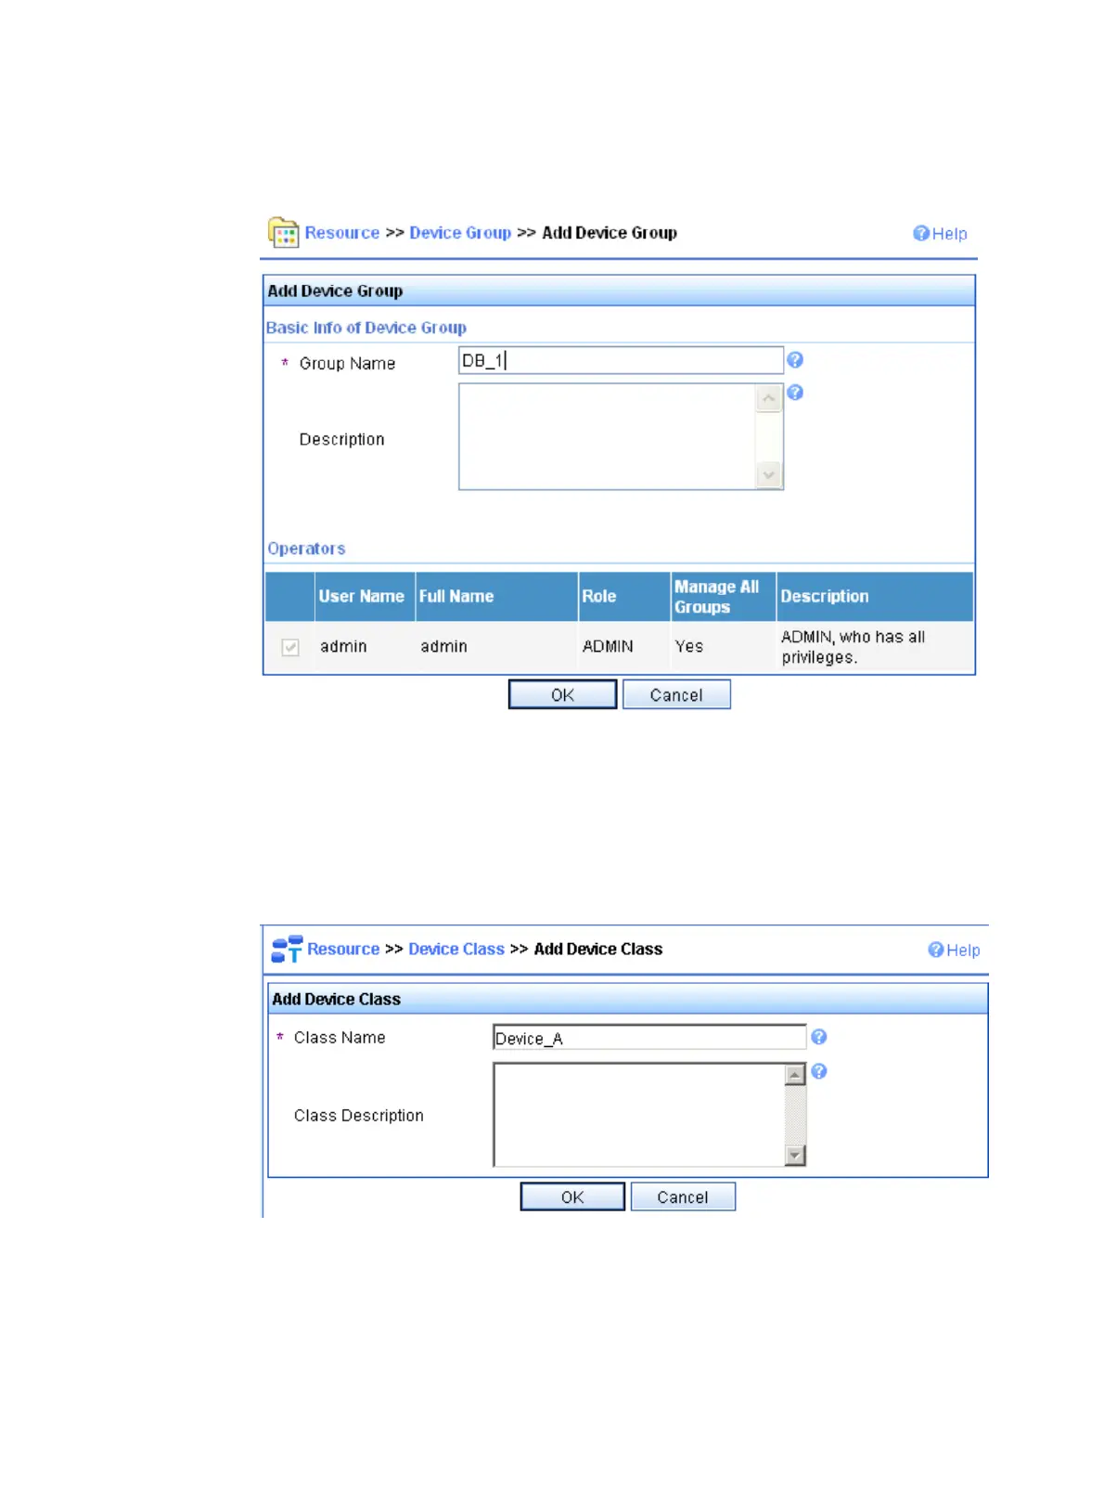
Task: Toggle the admin operator checkbox
Action: (x=290, y=647)
